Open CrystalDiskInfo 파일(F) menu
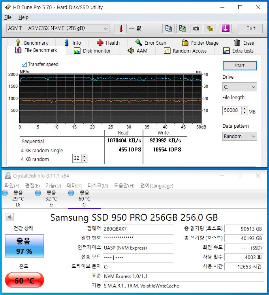 [12, 186]
